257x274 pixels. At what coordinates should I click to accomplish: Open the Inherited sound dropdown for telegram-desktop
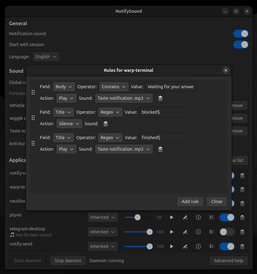point(103,232)
